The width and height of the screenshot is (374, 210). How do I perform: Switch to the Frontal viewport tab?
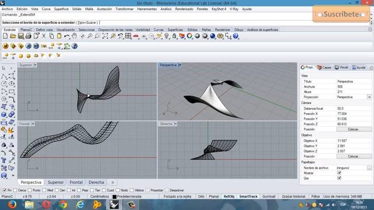point(76,182)
